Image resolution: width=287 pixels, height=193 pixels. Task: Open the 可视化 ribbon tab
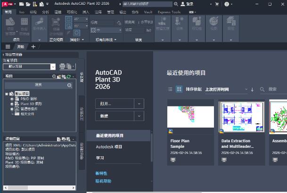72,12
